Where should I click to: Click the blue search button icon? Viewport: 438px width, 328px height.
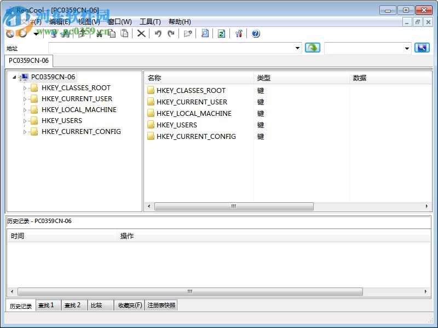(x=422, y=48)
